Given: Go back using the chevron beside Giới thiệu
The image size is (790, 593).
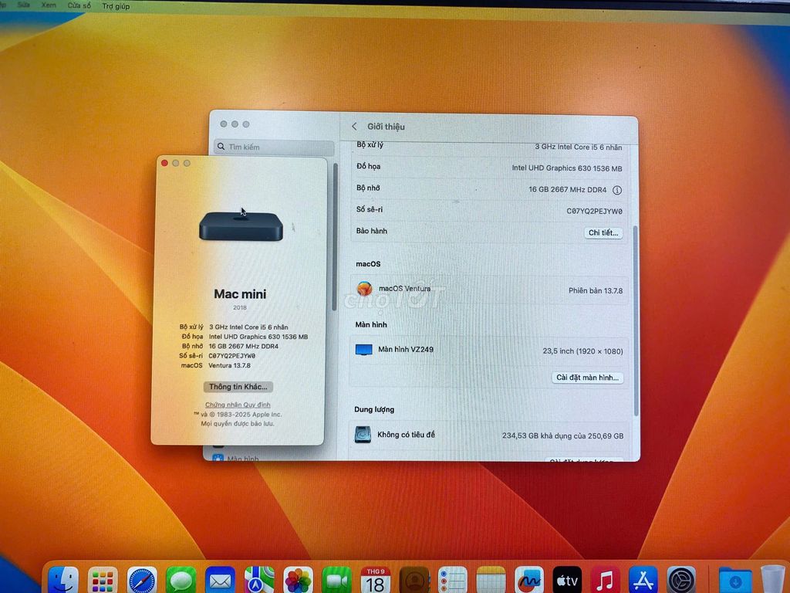Looking at the screenshot, I should [x=354, y=126].
